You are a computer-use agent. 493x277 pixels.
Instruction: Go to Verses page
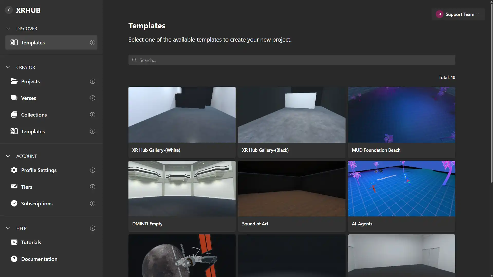click(51, 98)
